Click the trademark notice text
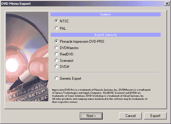The image size is (171, 124). coord(101,96)
